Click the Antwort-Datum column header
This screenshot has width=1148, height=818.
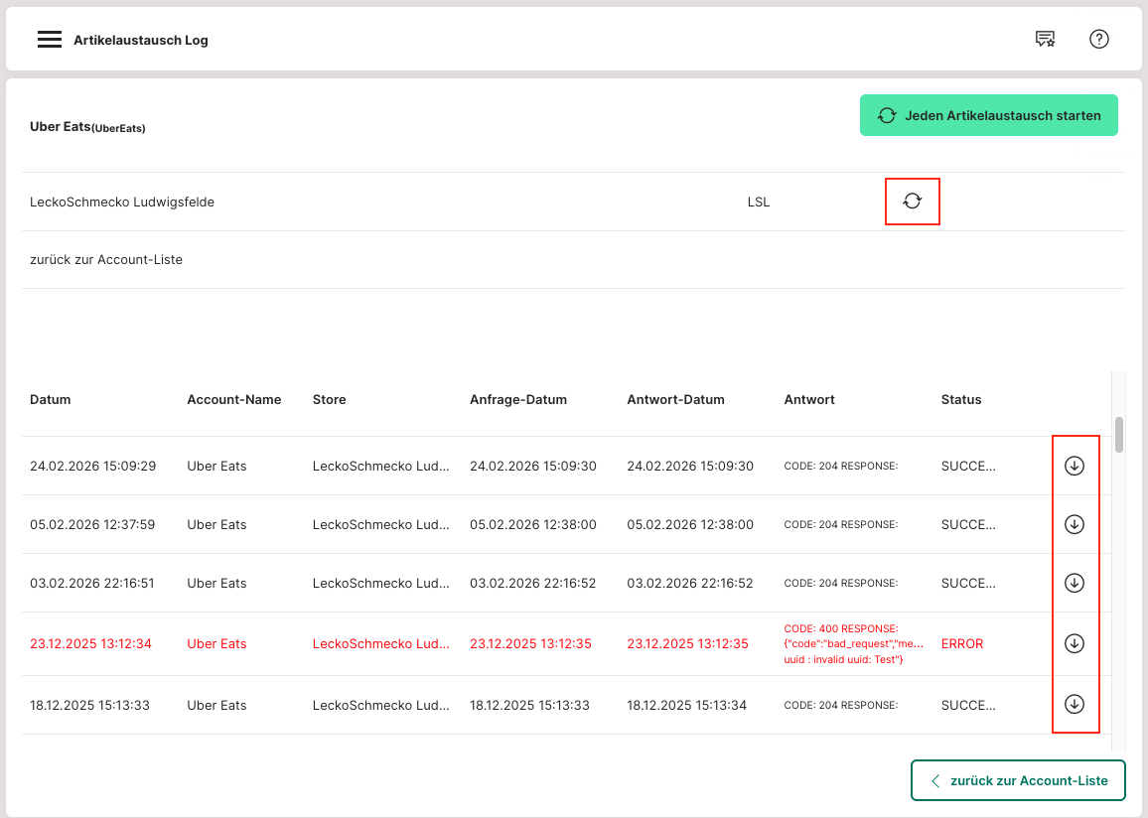676,399
